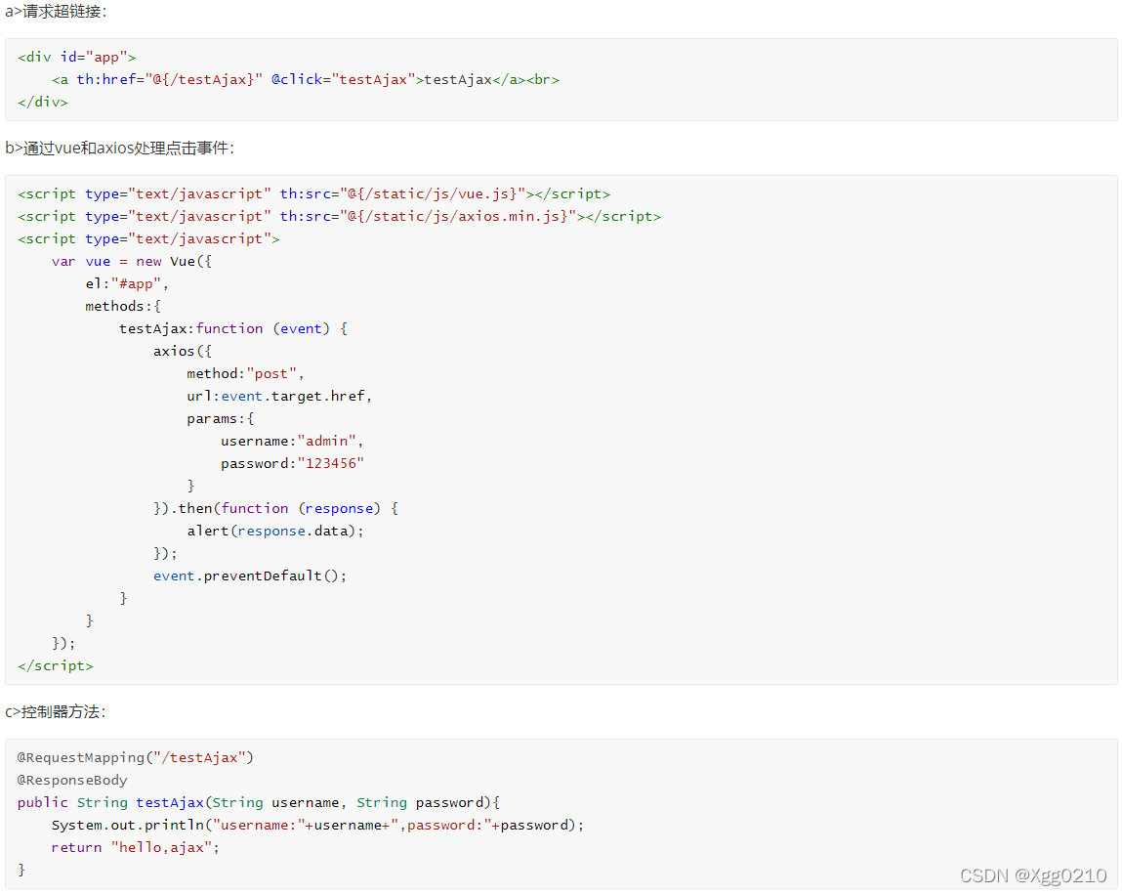Click the 'axios({' line
Screen dimensions: 1122x895
coord(183,351)
